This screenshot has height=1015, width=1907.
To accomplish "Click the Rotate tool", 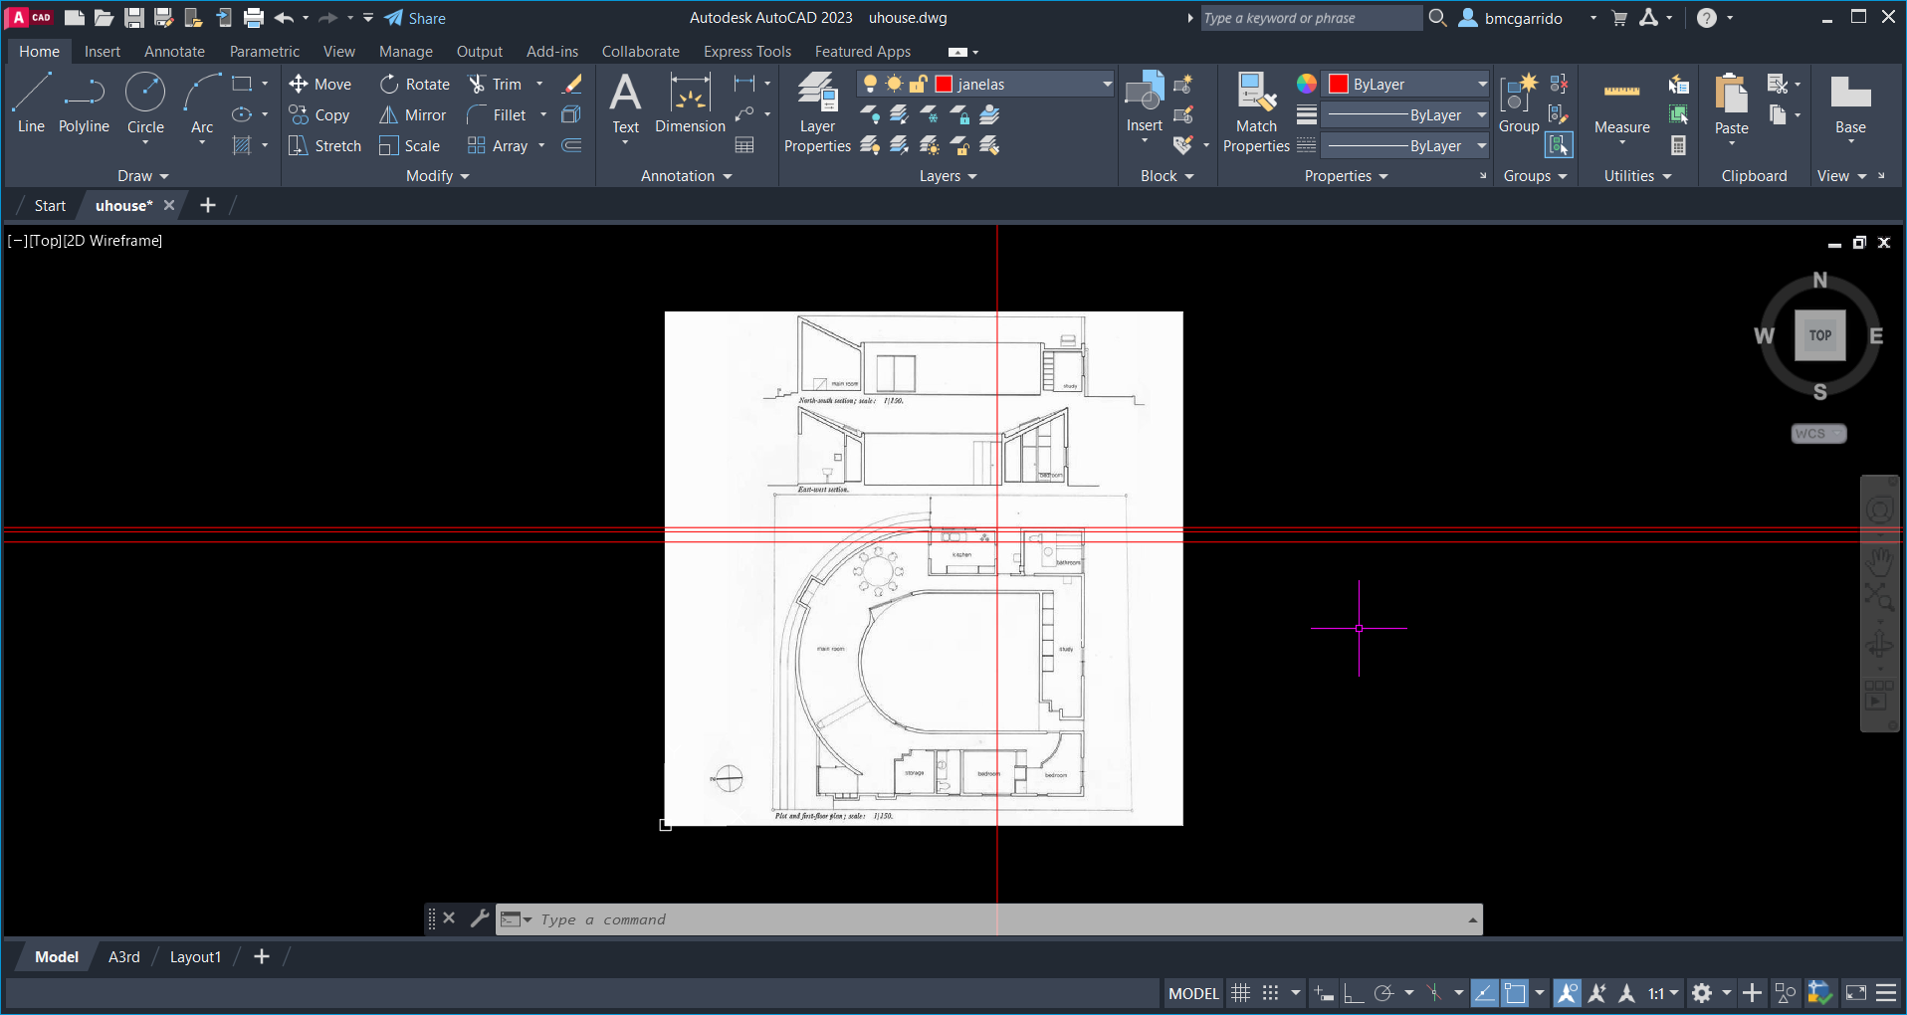I will click(x=415, y=85).
